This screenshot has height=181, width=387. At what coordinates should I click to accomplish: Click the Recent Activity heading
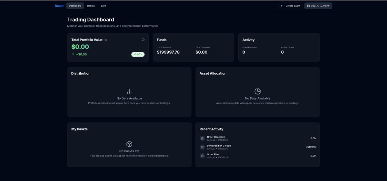tap(211, 129)
